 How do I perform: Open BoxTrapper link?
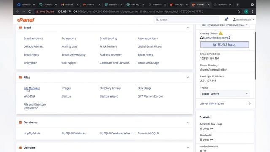(69, 63)
